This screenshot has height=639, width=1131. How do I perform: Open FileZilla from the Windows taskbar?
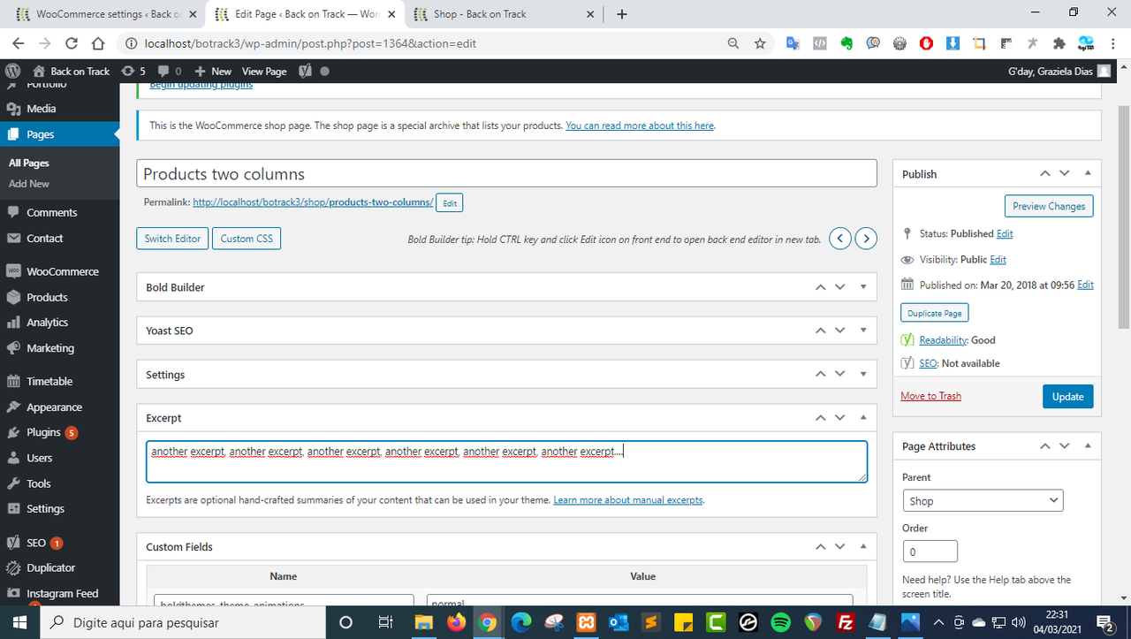click(845, 622)
